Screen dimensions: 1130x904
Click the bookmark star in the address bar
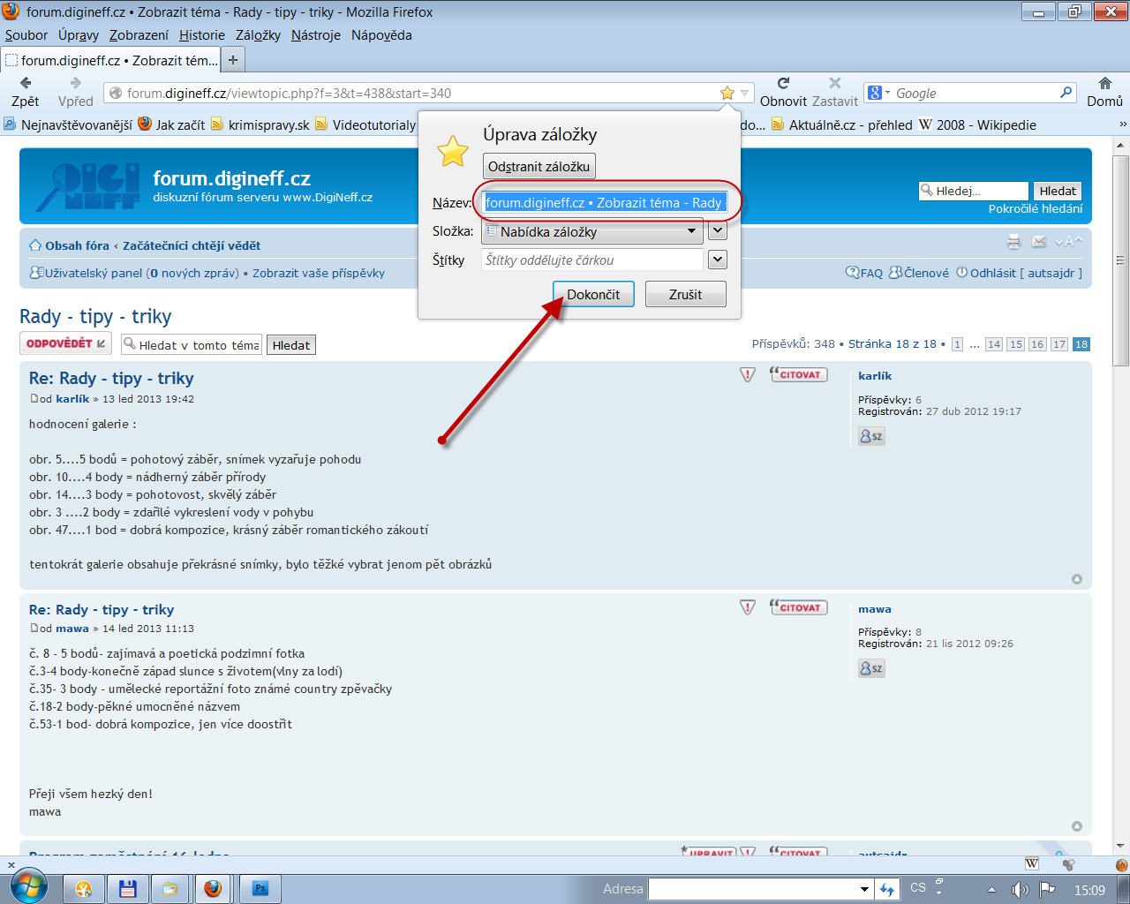tap(727, 93)
